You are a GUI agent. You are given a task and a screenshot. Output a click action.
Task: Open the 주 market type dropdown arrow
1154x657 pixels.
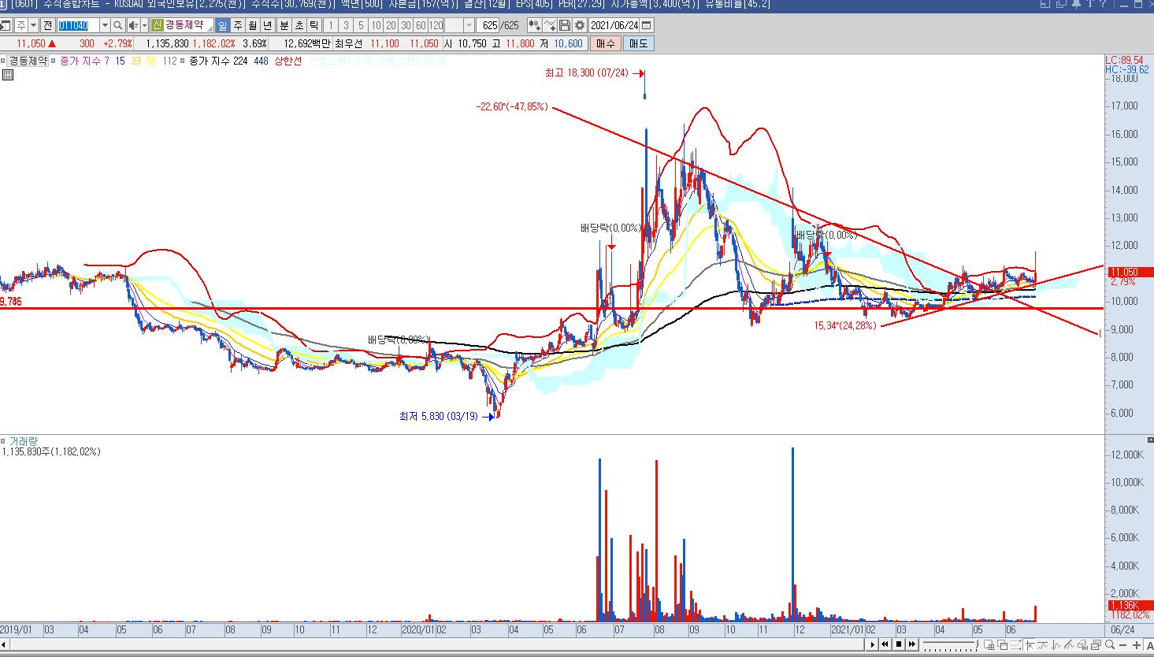click(33, 25)
